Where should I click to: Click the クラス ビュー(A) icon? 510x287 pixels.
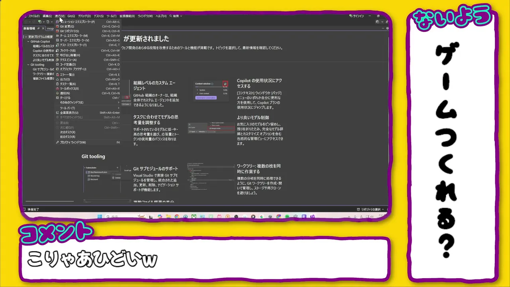pyautogui.click(x=57, y=60)
